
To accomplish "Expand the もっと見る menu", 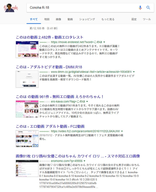I will (108, 19).
